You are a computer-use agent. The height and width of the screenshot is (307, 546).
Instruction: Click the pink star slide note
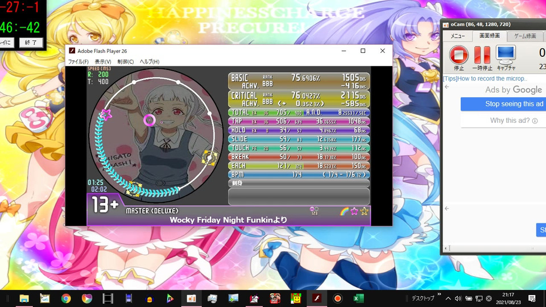click(x=106, y=114)
